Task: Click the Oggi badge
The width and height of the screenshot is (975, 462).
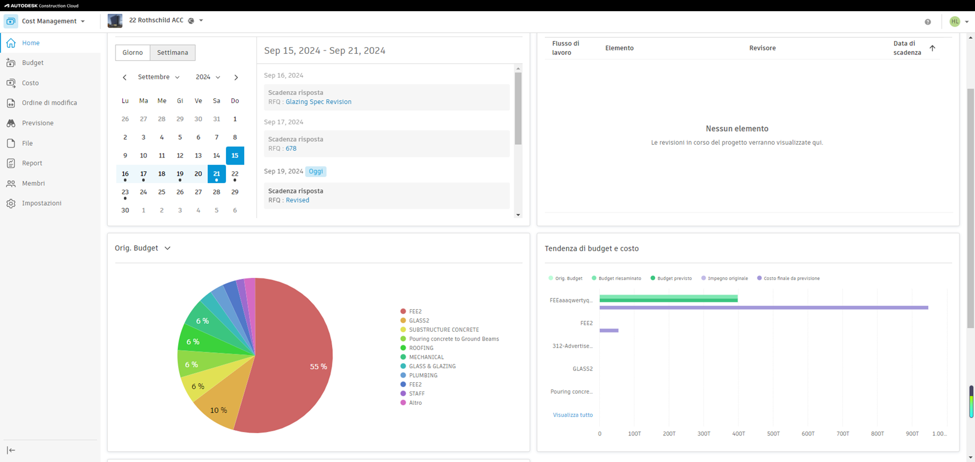Action: coord(316,171)
